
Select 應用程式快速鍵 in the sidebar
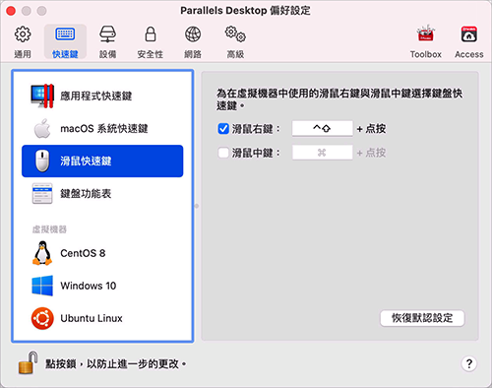pos(102,96)
